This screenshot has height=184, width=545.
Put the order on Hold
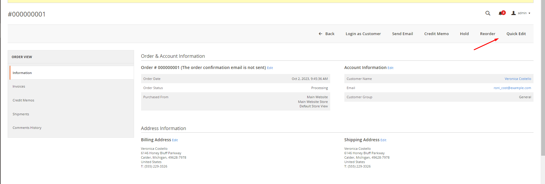click(464, 34)
